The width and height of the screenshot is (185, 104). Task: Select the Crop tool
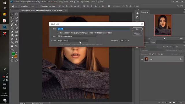[12, 21]
